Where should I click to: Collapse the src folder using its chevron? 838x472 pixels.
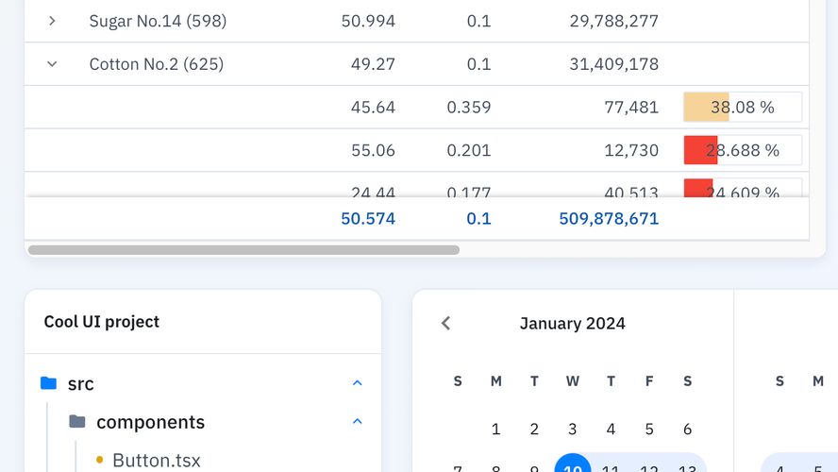tap(357, 383)
